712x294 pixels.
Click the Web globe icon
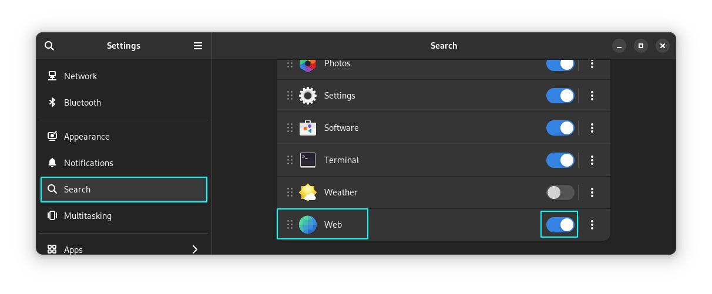pyautogui.click(x=308, y=225)
